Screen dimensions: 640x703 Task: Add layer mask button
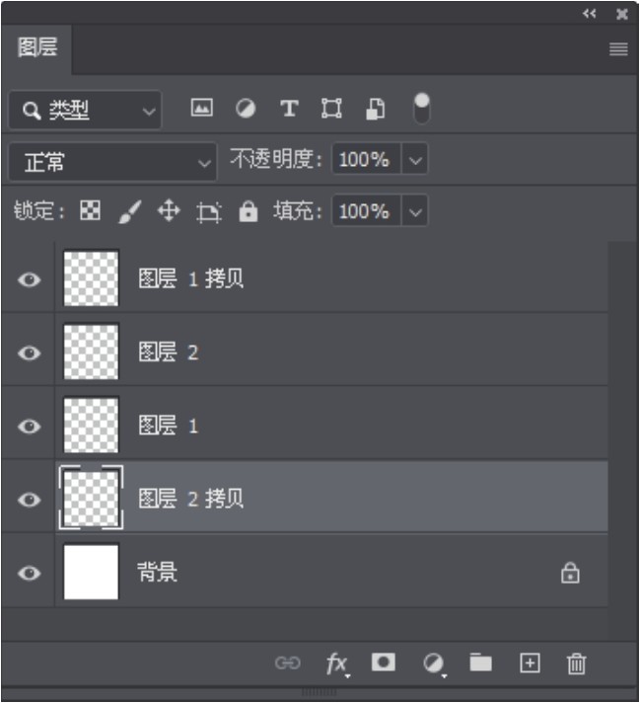tap(384, 663)
